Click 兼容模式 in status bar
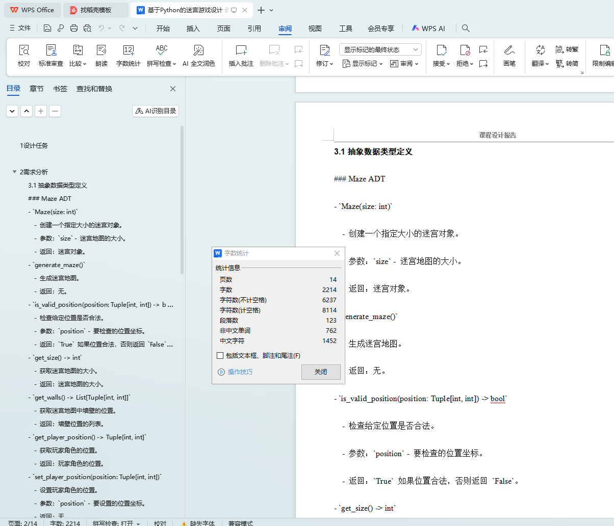614x526 pixels. pos(241,523)
